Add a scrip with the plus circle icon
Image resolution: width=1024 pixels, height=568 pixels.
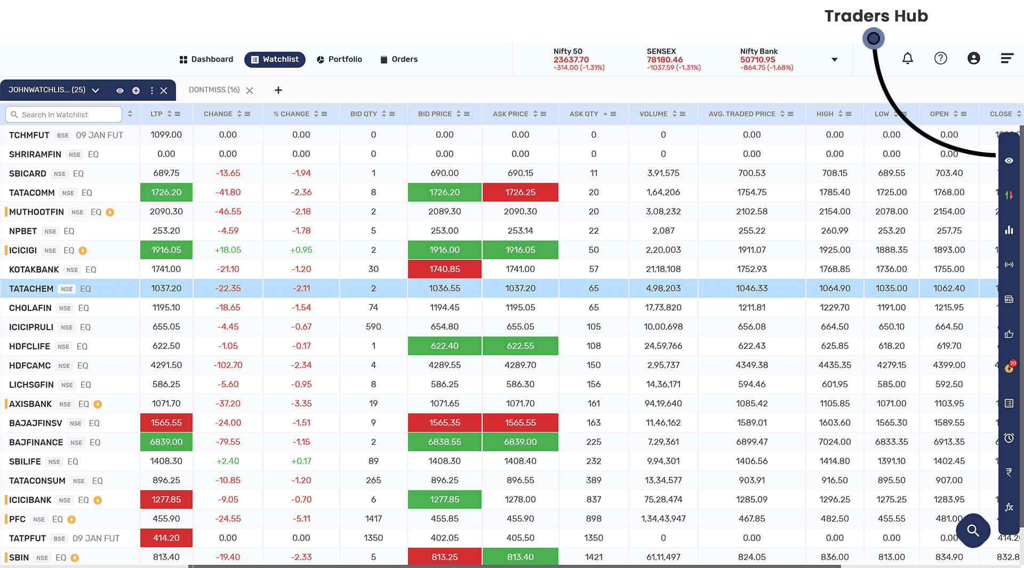click(x=136, y=91)
